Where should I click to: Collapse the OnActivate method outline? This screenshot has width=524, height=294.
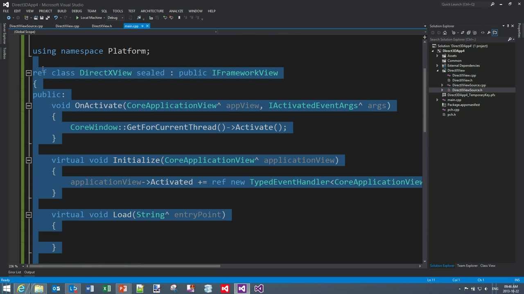29,105
